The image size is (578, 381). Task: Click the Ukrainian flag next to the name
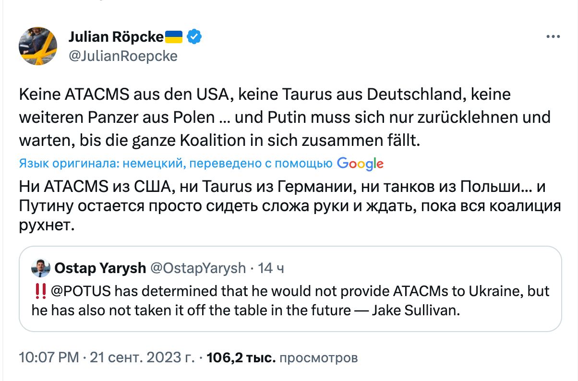(174, 36)
